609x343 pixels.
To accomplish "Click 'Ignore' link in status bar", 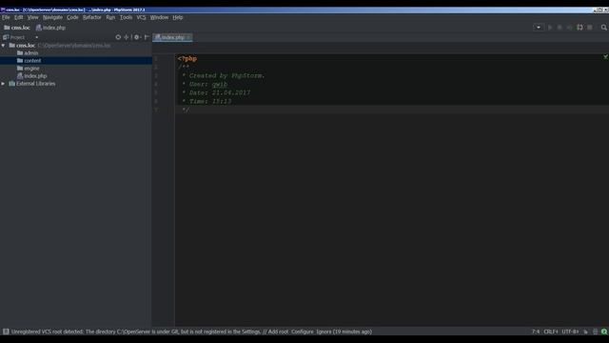I will (x=324, y=332).
